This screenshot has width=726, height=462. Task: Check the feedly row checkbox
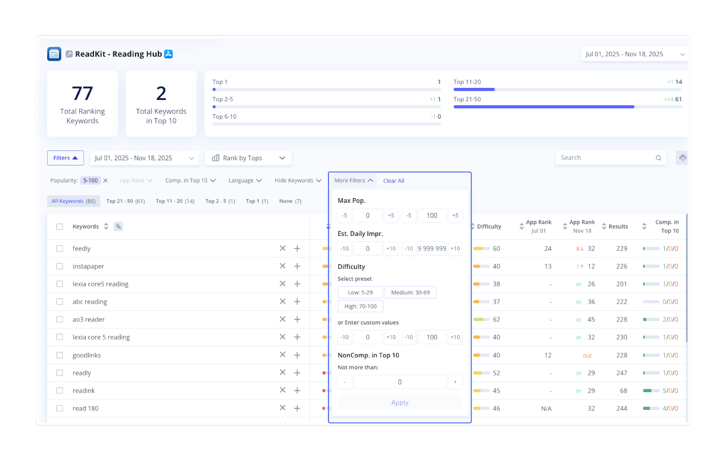pos(59,248)
